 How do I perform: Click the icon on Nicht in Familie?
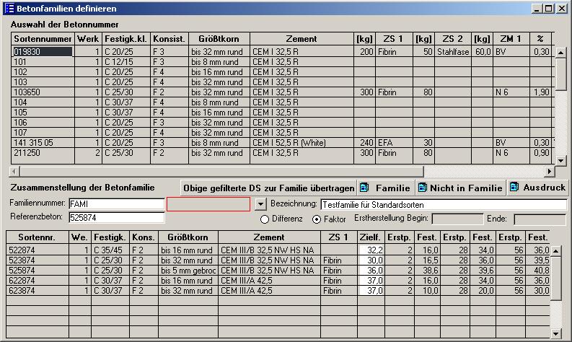click(423, 188)
